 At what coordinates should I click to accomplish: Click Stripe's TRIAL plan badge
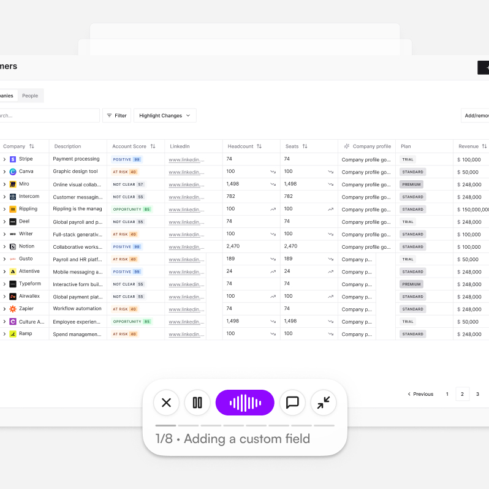408,159
